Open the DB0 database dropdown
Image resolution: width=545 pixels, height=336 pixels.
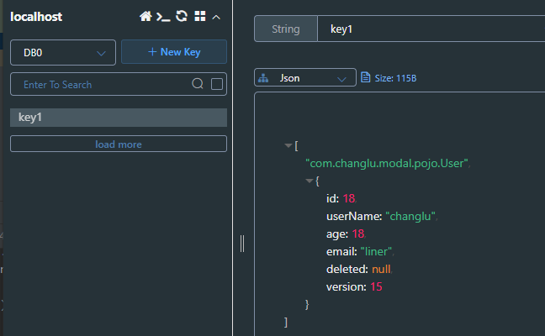pyautogui.click(x=63, y=52)
